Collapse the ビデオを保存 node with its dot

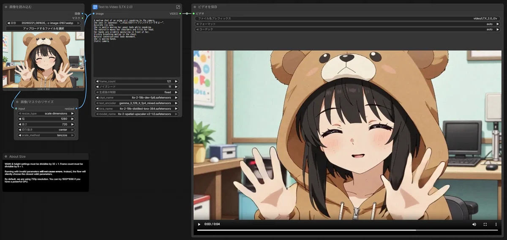pos(195,7)
